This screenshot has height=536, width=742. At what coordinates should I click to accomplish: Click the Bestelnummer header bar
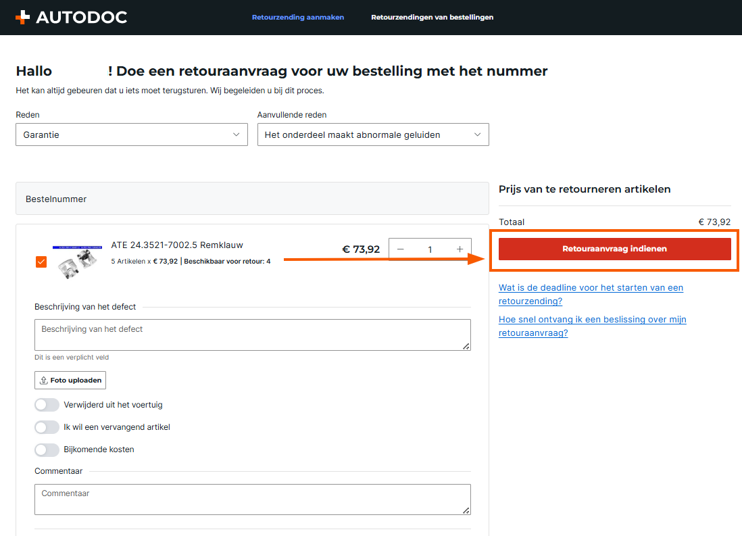[252, 199]
